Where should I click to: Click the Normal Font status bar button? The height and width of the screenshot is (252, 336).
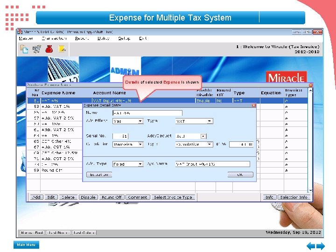click(x=32, y=233)
